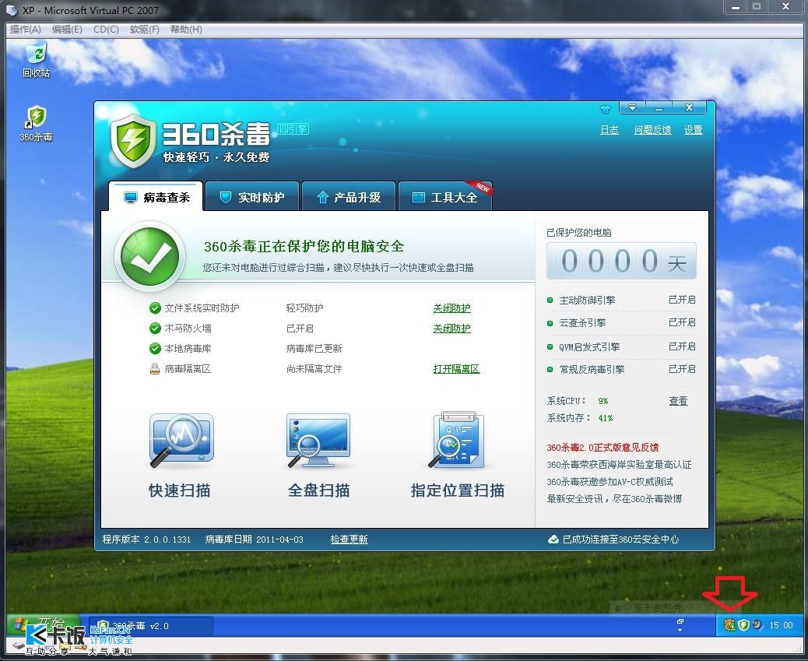This screenshot has width=808, height=661.
Task: Open 最新安全资讯，尽在360杀毒微博 link
Action: coord(614,498)
